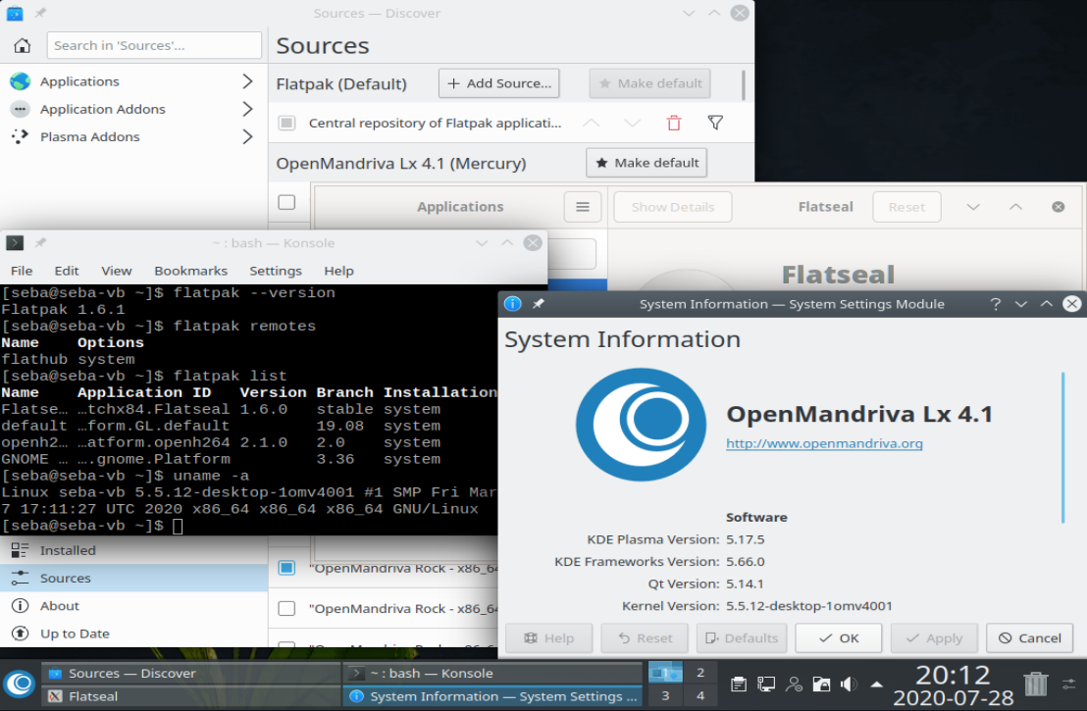Click the OpenMandriva logo
This screenshot has width=1087, height=711.
pos(641,424)
